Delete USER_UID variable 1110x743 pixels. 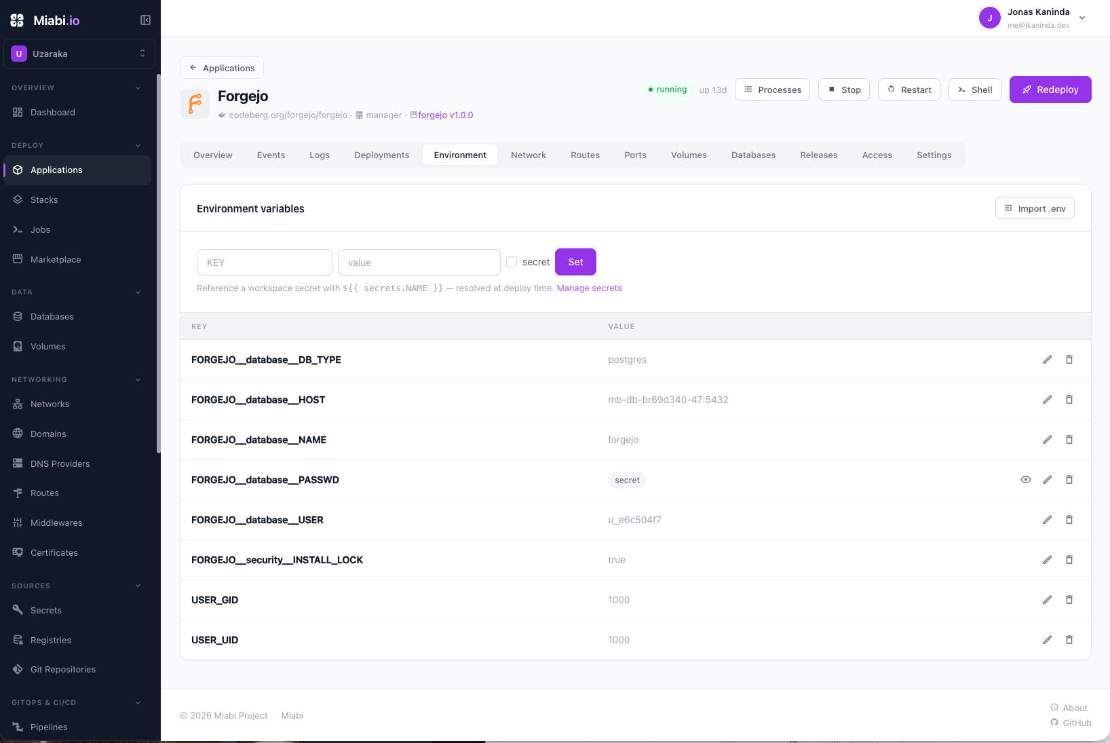click(1069, 640)
